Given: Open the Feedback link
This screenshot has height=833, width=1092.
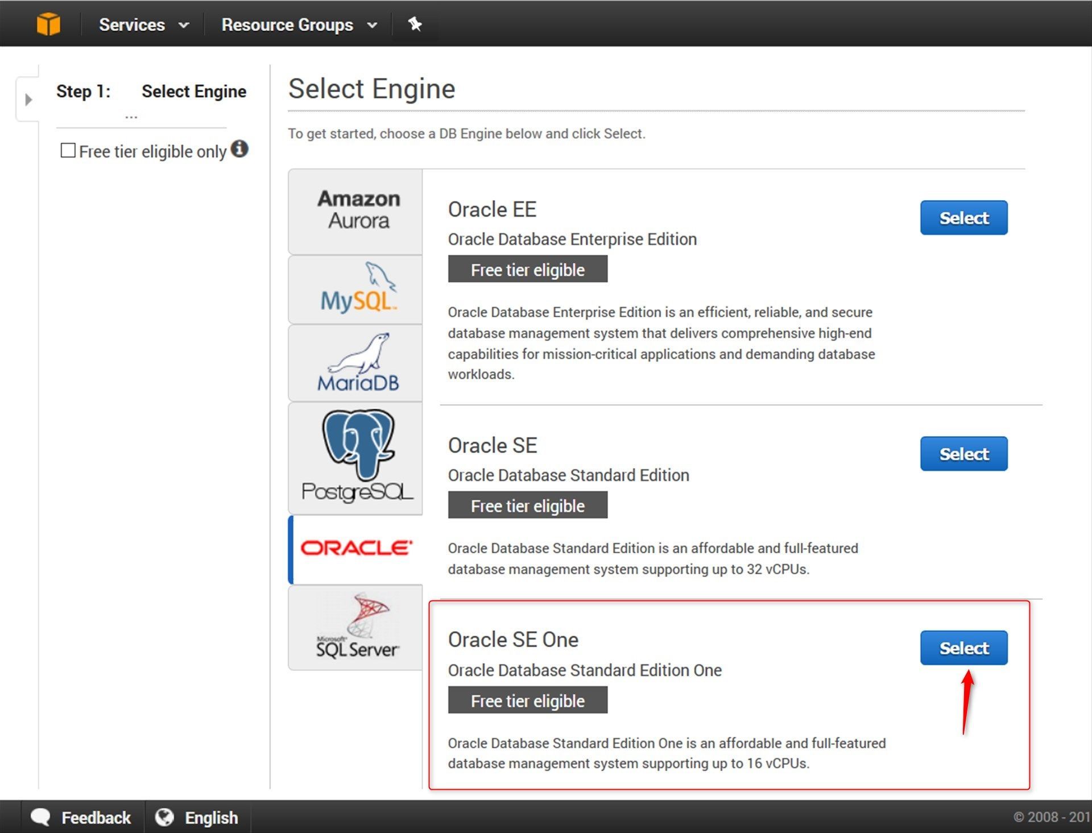Looking at the screenshot, I should (x=96, y=818).
